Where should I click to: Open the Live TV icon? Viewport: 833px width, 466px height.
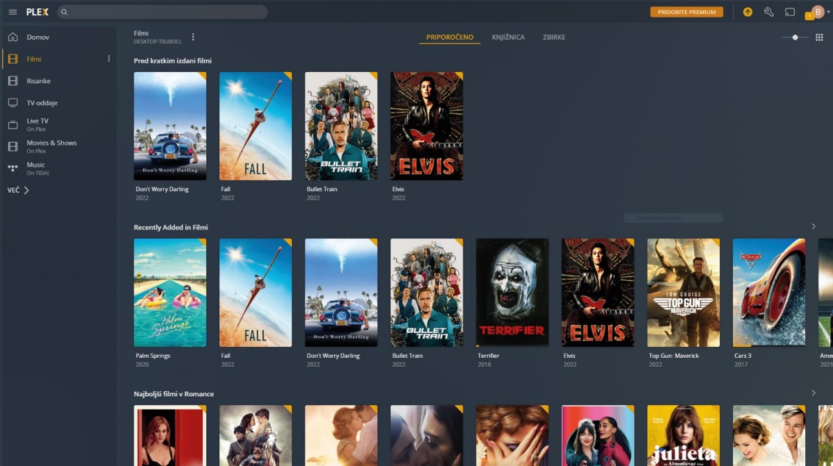(12, 125)
